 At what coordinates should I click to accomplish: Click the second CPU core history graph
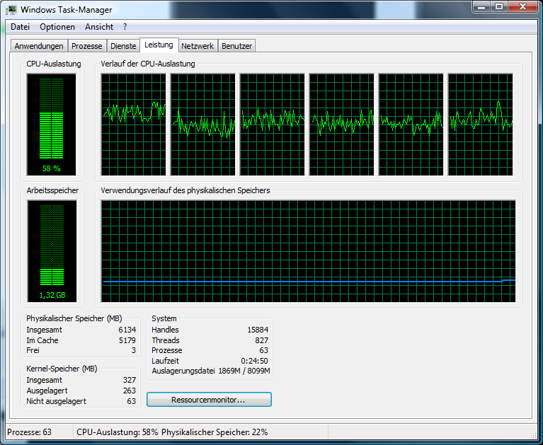[x=203, y=125]
